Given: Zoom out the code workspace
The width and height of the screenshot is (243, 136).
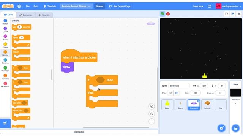Looking at the screenshot, I should point(151,114).
